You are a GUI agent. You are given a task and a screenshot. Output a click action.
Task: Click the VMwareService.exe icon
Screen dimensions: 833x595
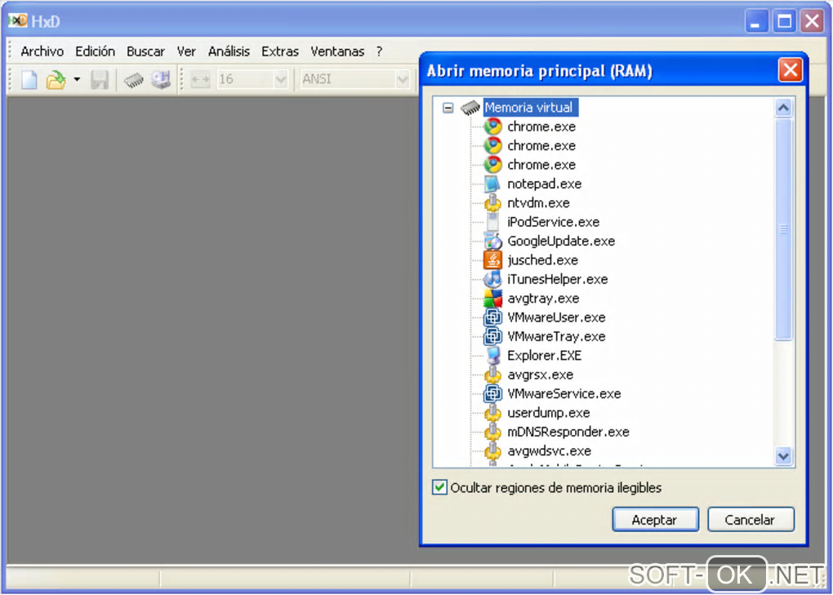click(x=493, y=393)
